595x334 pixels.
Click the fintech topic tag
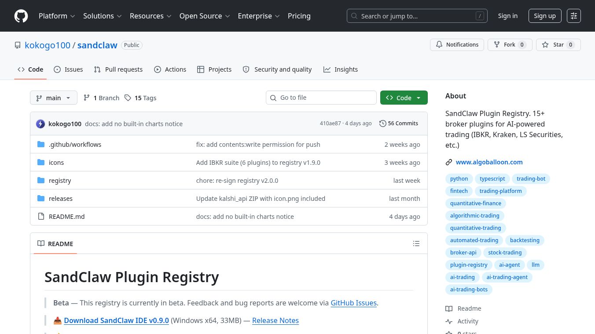click(x=459, y=191)
